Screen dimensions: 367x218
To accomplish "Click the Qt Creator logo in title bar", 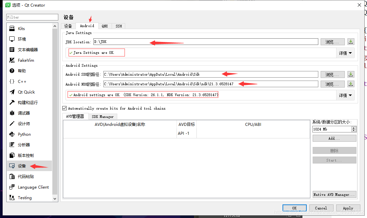I will click(x=8, y=5).
